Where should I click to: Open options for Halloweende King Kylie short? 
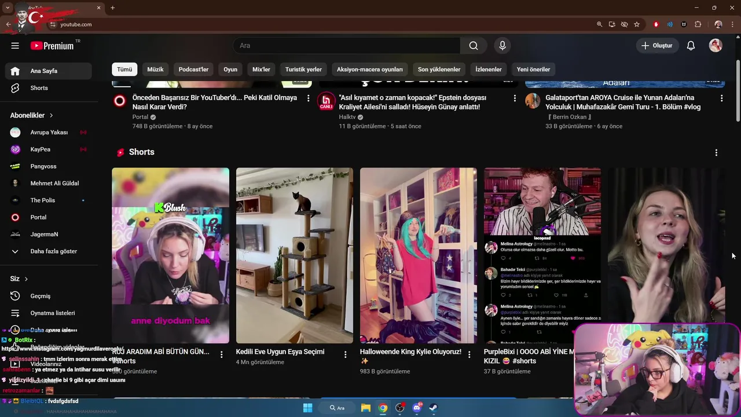469,354
